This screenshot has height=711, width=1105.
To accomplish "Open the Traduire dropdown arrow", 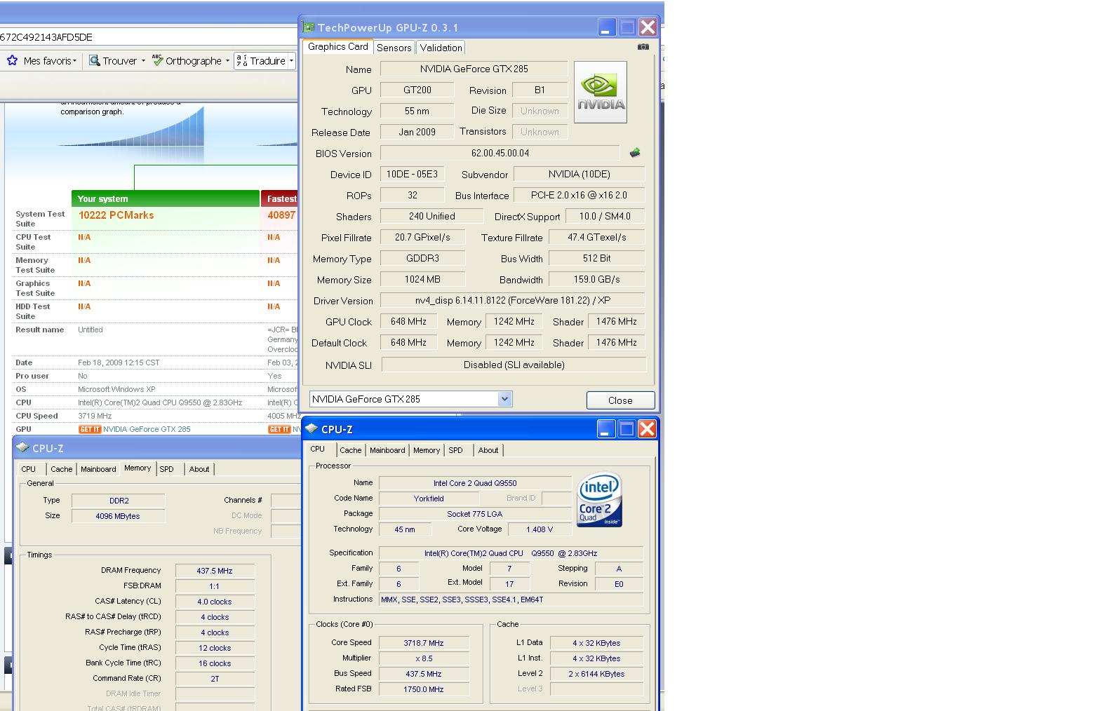I will [x=291, y=61].
